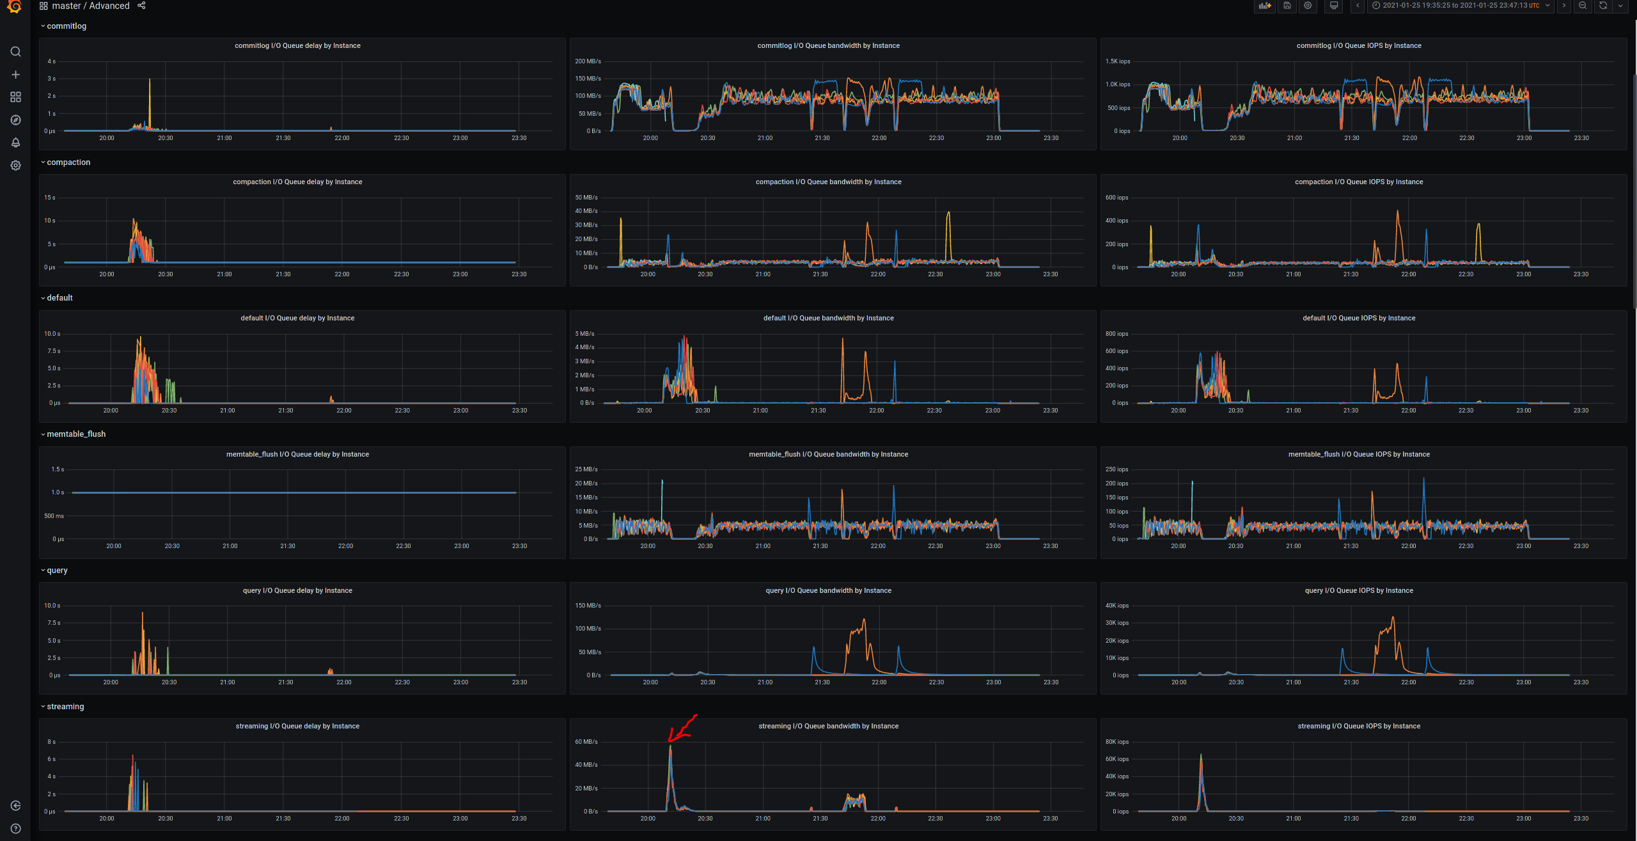The width and height of the screenshot is (1637, 841).
Task: Open default I/O Queue bandwidth panel title
Action: 828,318
